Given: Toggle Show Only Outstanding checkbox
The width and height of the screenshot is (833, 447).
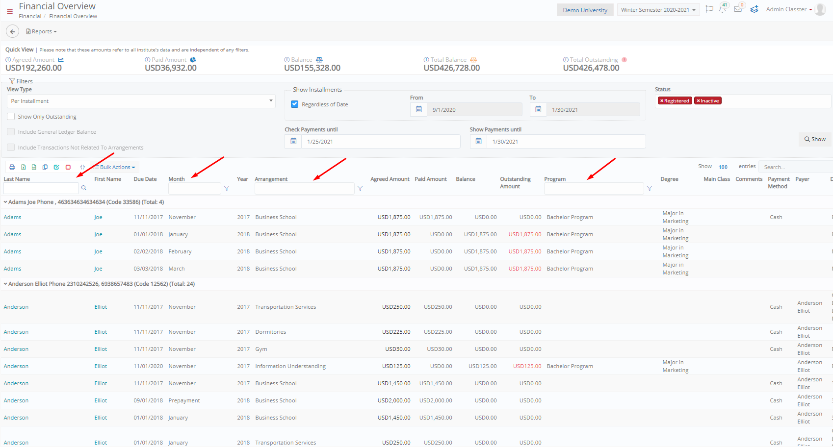Looking at the screenshot, I should coord(11,117).
